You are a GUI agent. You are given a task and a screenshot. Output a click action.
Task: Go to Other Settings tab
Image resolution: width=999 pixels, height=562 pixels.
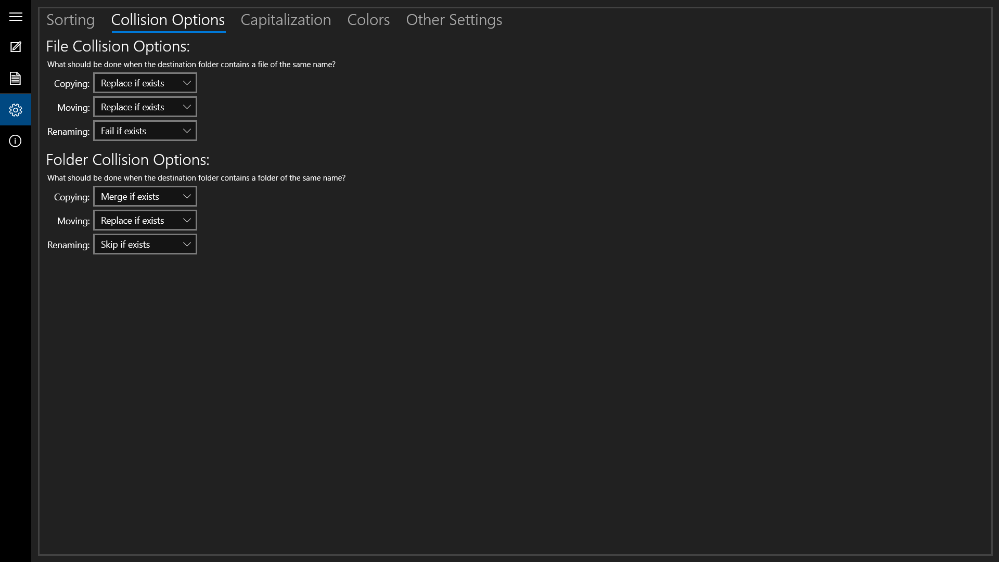tap(454, 20)
